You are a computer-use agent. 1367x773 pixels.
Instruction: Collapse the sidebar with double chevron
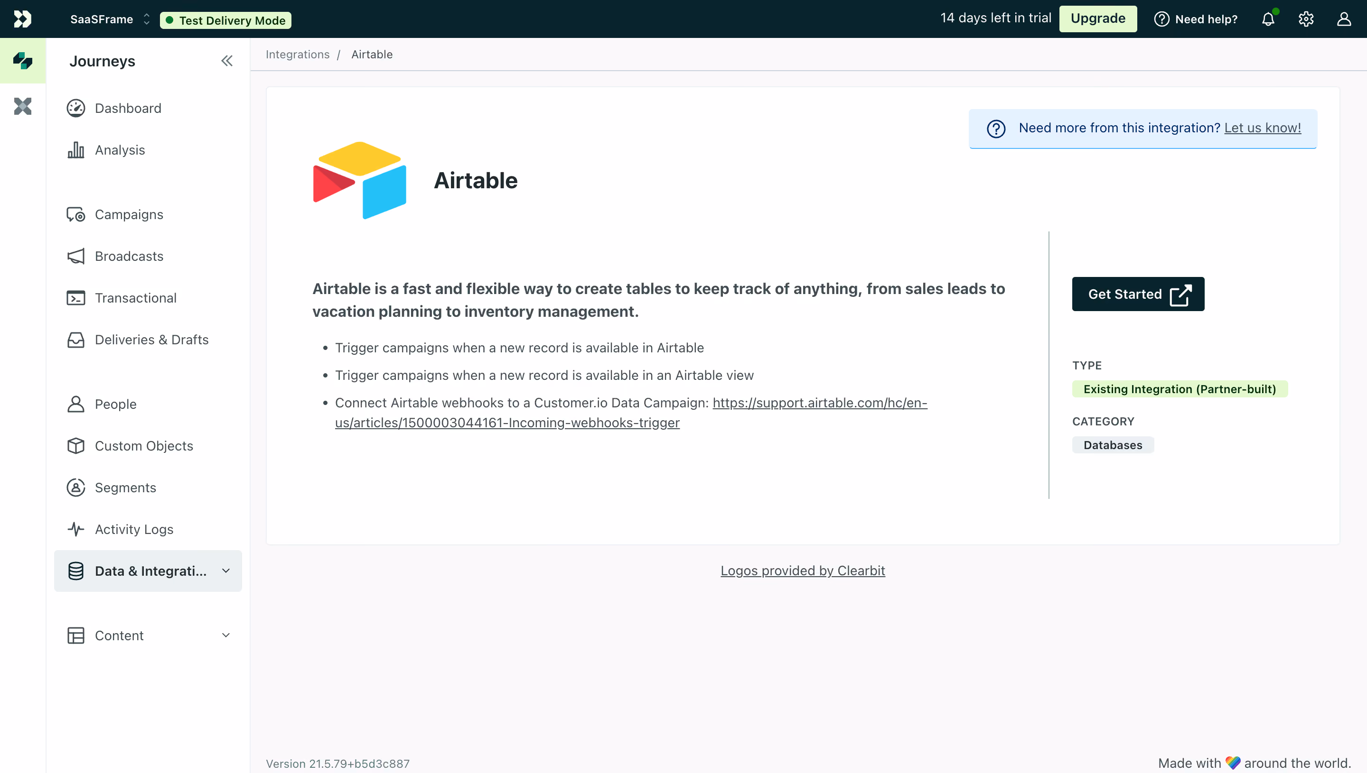[227, 61]
